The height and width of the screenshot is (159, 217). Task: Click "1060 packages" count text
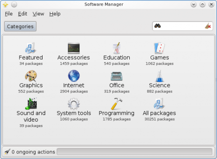74,119
